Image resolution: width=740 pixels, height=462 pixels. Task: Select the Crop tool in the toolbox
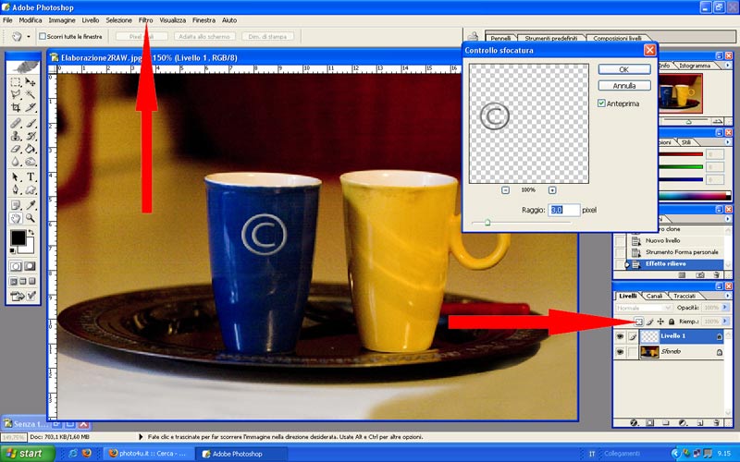point(16,108)
